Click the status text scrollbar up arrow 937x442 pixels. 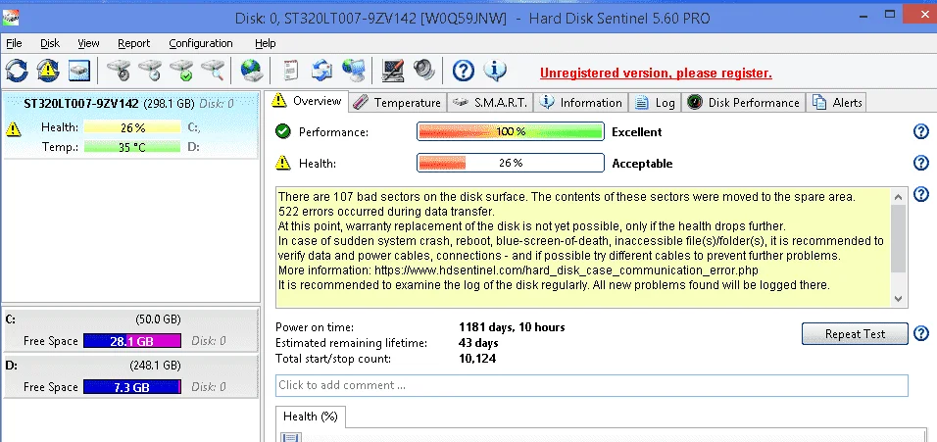[x=898, y=197]
